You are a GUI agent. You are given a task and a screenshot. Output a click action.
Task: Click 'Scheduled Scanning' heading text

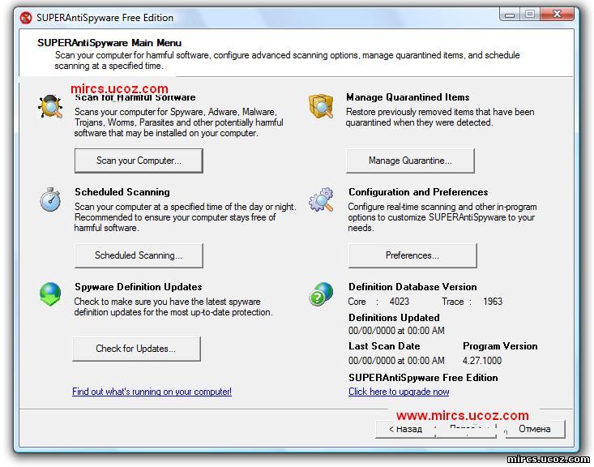coord(122,192)
